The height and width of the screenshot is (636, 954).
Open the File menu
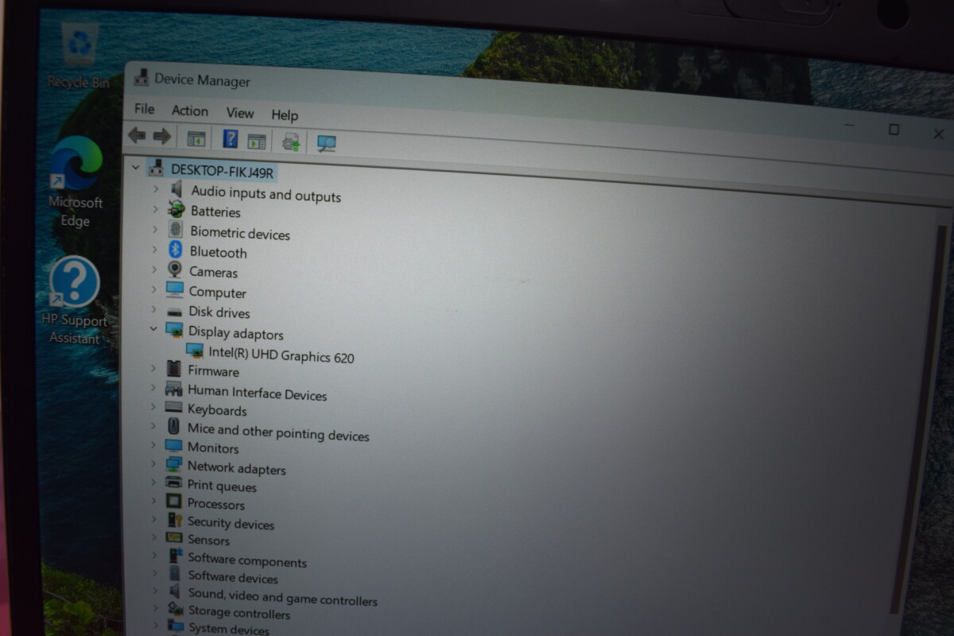pos(144,109)
